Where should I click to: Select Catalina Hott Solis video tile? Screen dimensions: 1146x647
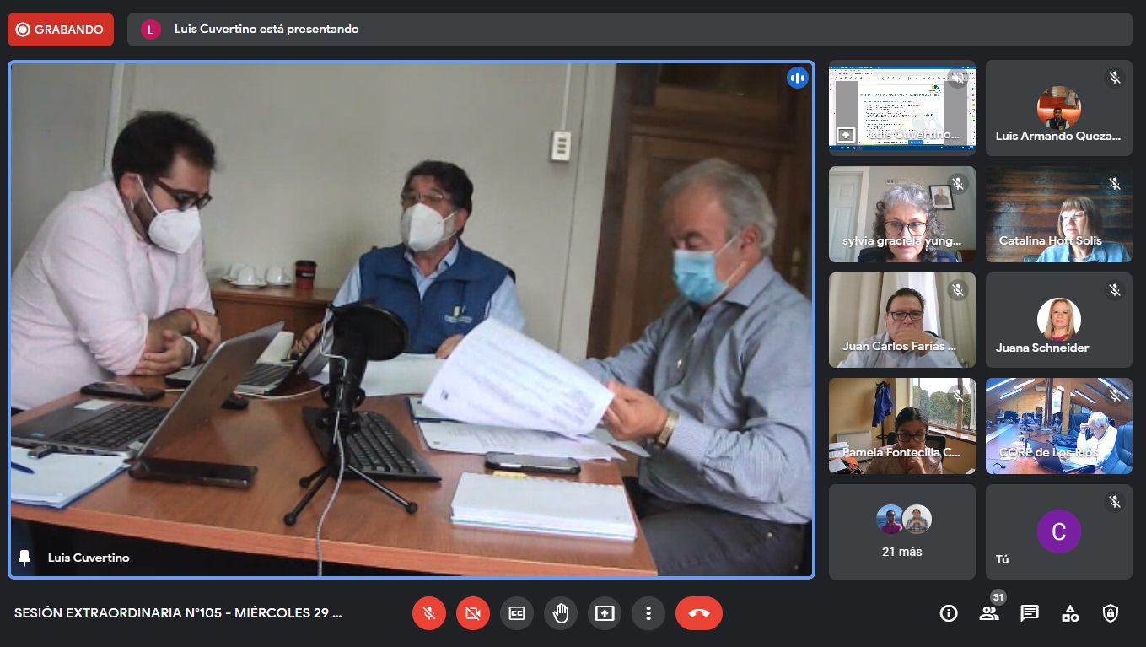tap(1059, 214)
